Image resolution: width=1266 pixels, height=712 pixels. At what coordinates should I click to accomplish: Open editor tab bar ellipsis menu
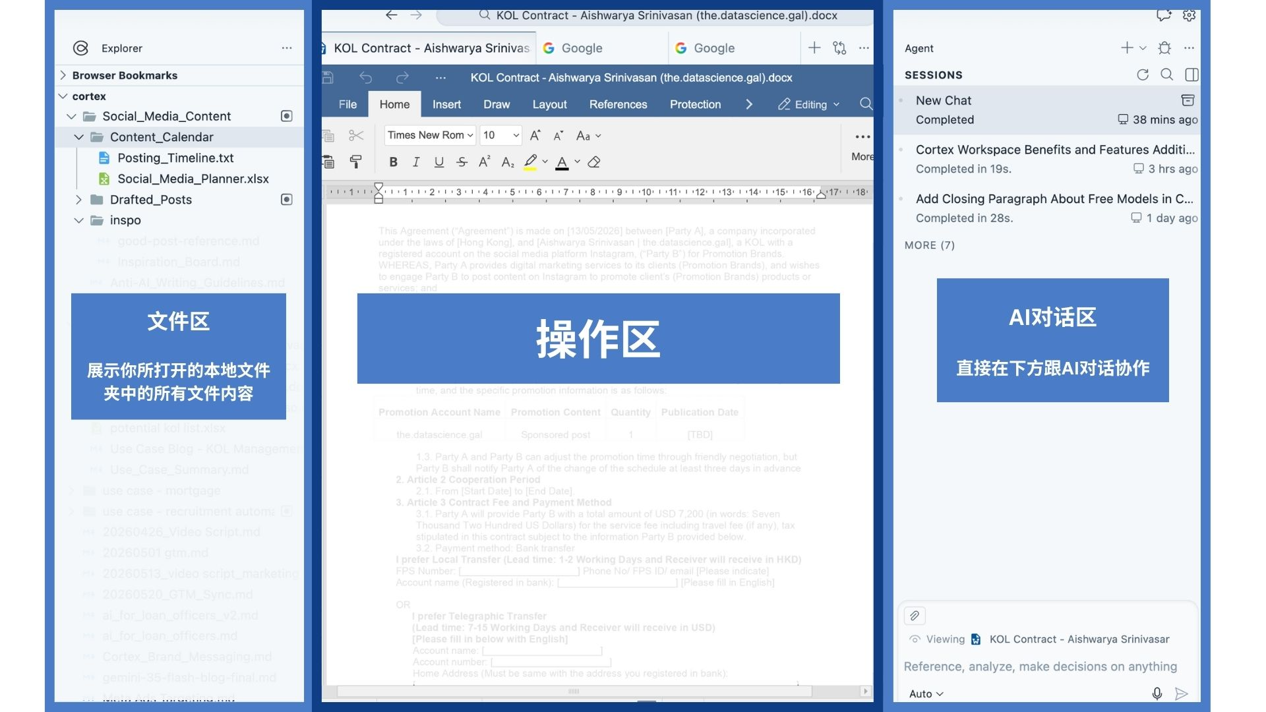[864, 48]
